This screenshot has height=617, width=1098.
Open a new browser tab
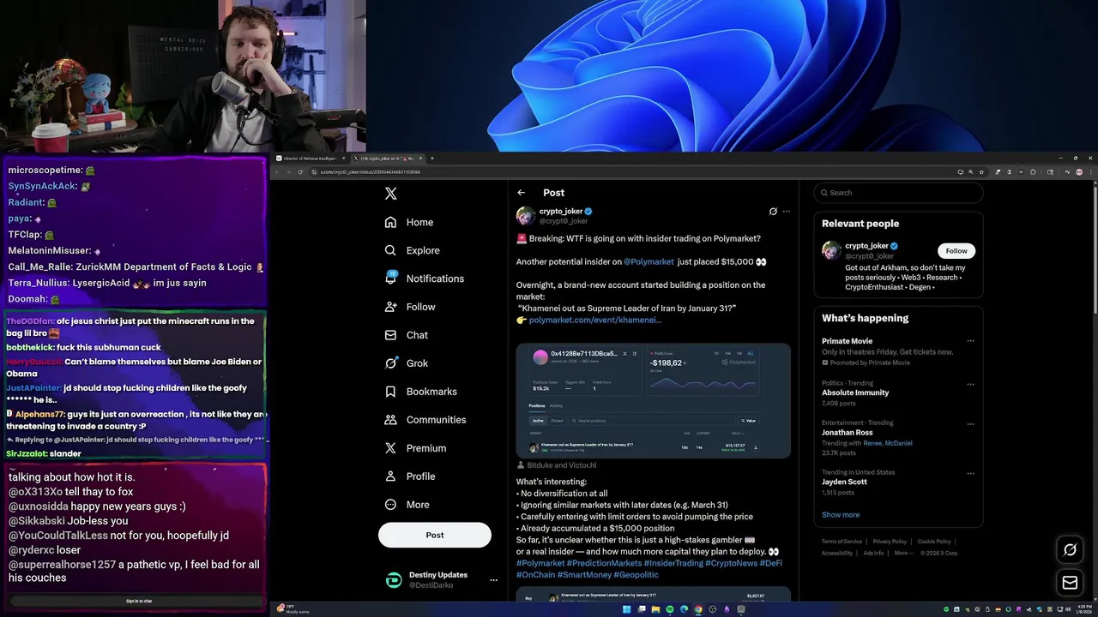coord(431,159)
